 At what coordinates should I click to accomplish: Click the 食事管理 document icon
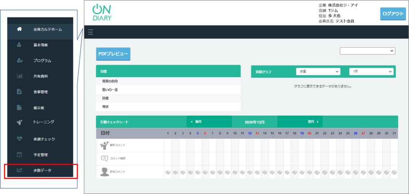point(19,92)
